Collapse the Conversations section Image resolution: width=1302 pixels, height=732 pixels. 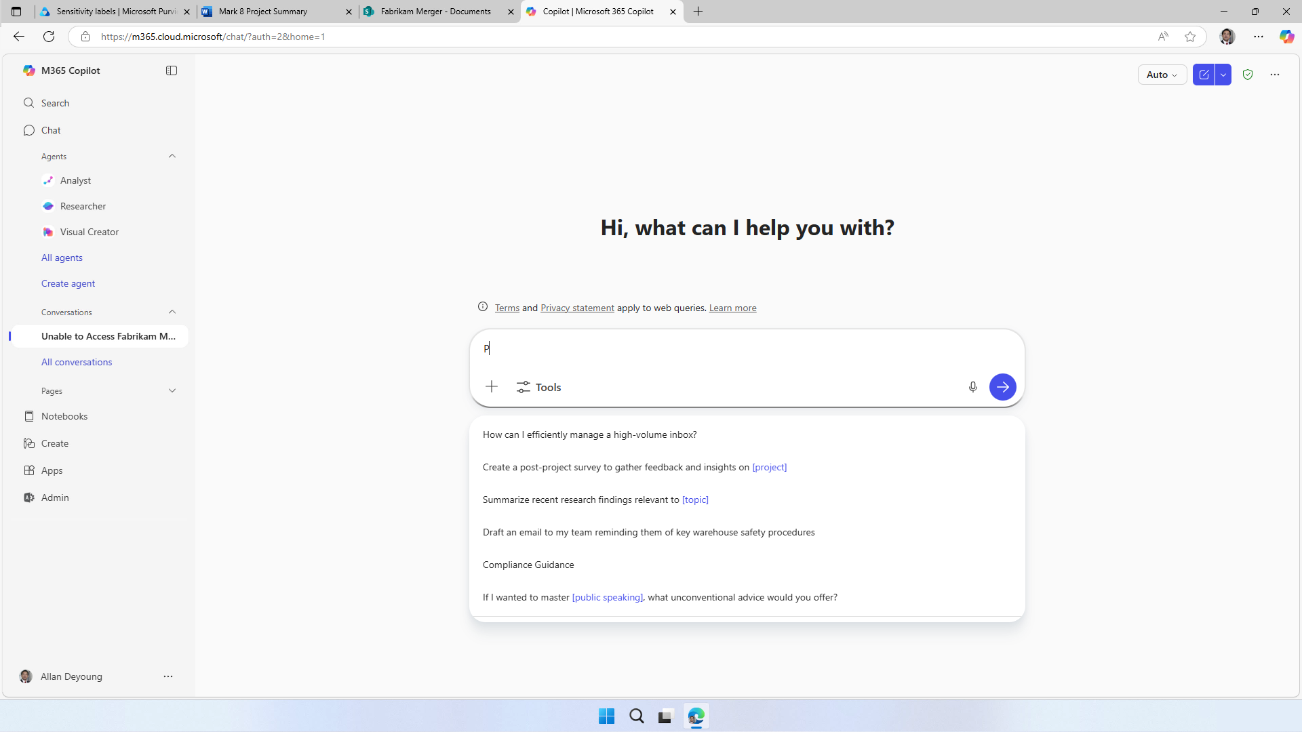pos(172,312)
